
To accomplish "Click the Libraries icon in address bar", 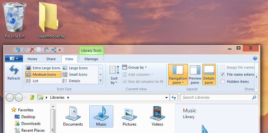I will coord(41,97).
